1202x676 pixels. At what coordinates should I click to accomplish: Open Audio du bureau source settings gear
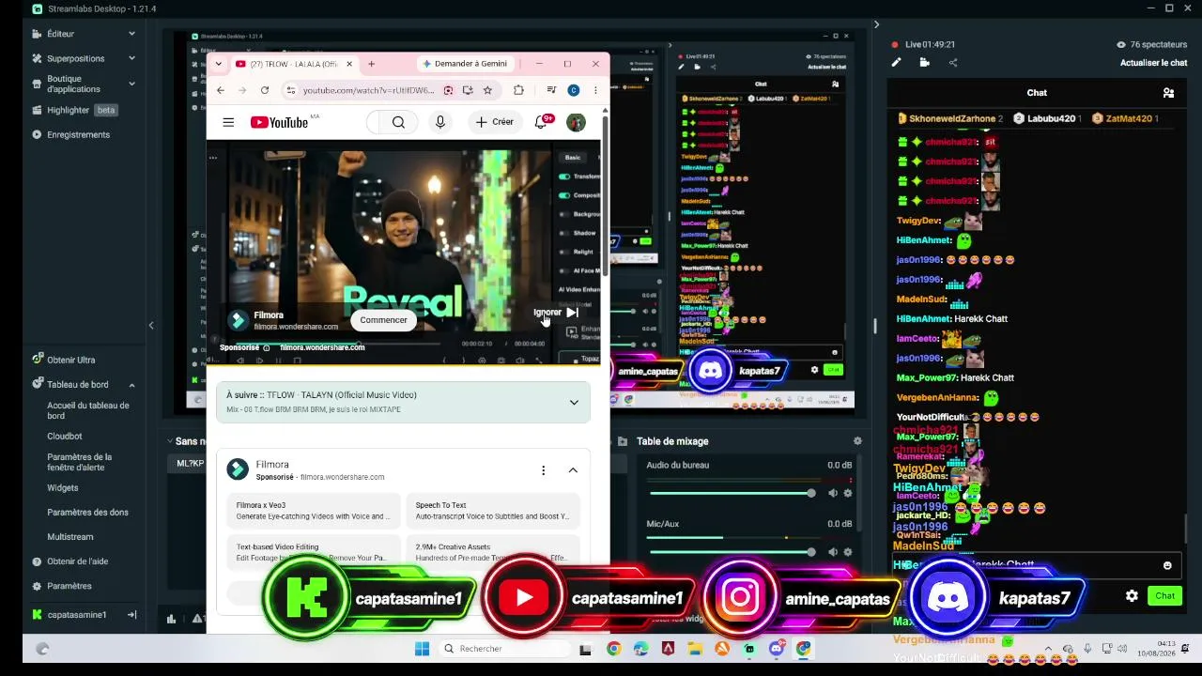pos(848,493)
